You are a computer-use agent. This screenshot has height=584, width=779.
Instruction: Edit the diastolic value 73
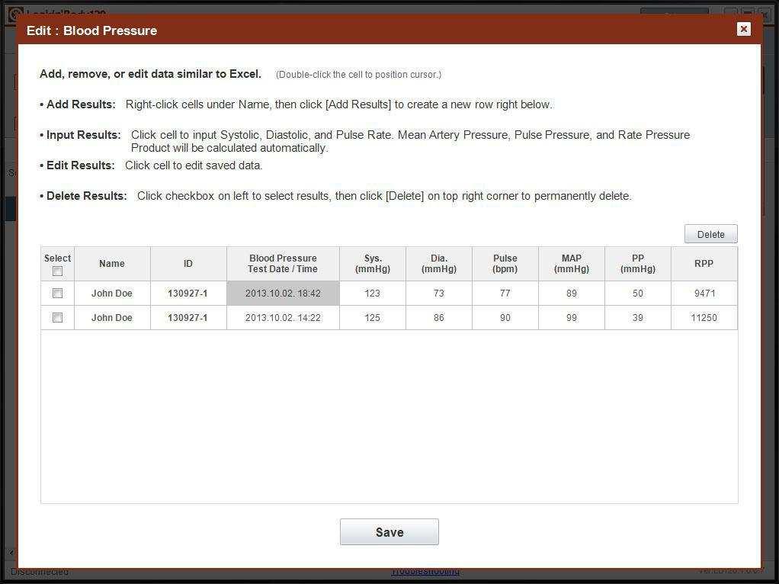coord(439,294)
